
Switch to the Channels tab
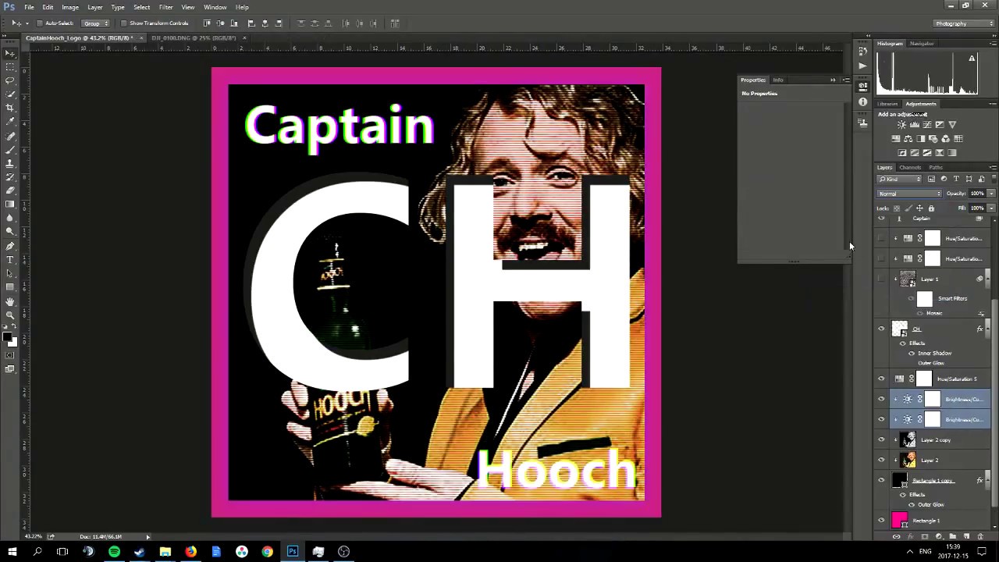point(910,167)
